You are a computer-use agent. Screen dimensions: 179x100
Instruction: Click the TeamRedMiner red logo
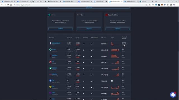click(107, 15)
